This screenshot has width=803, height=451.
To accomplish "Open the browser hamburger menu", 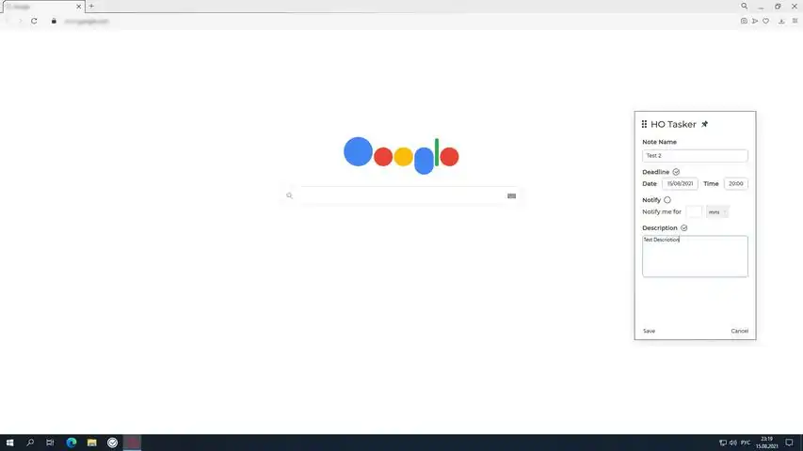I will (x=795, y=21).
